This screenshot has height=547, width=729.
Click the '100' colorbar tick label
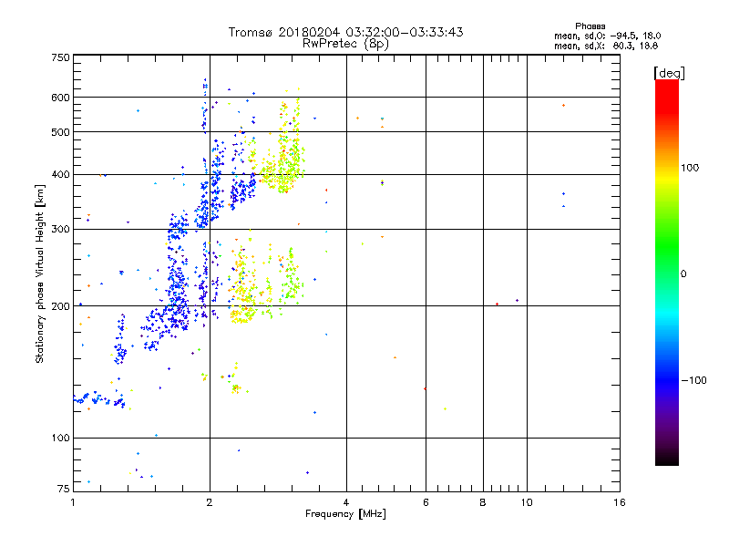tap(690, 168)
